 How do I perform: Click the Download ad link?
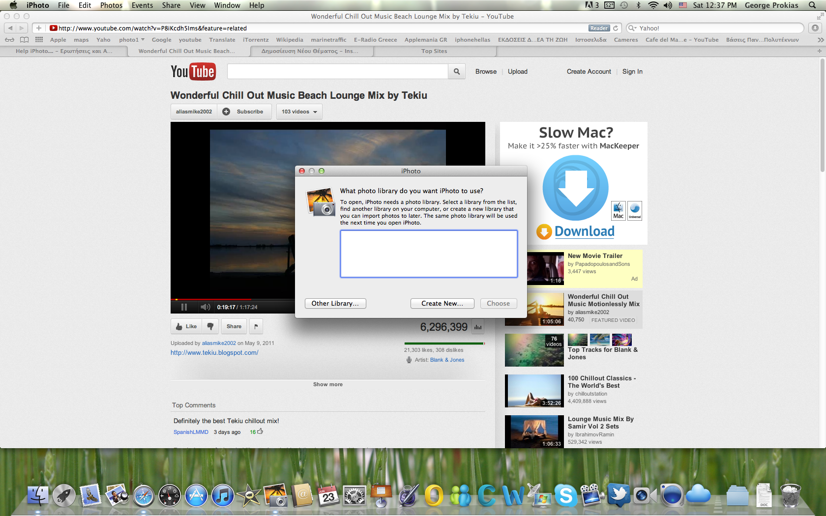coord(585,231)
